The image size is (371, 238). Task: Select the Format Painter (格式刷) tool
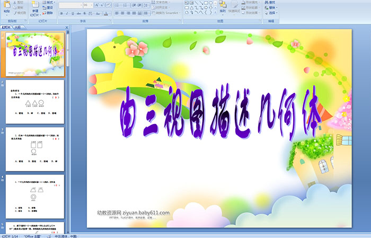pyautogui.click(x=20, y=13)
